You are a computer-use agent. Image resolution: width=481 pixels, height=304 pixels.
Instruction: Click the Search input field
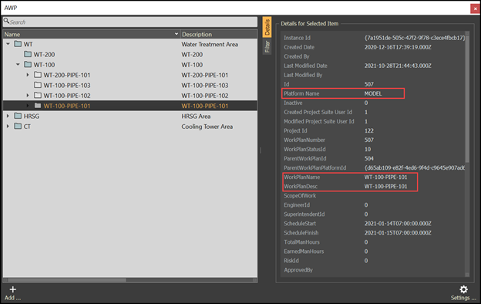coord(130,22)
